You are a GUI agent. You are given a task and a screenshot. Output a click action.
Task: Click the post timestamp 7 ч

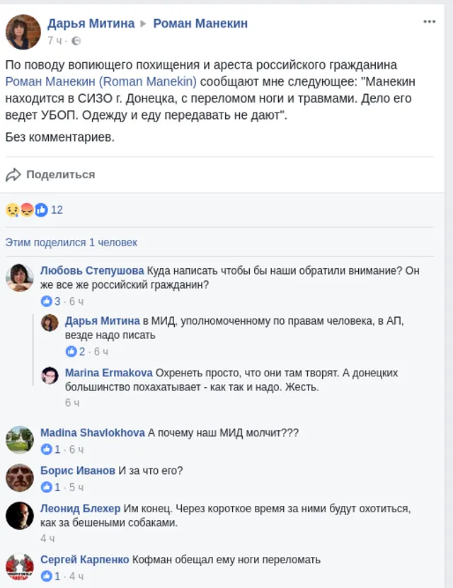[x=55, y=41]
